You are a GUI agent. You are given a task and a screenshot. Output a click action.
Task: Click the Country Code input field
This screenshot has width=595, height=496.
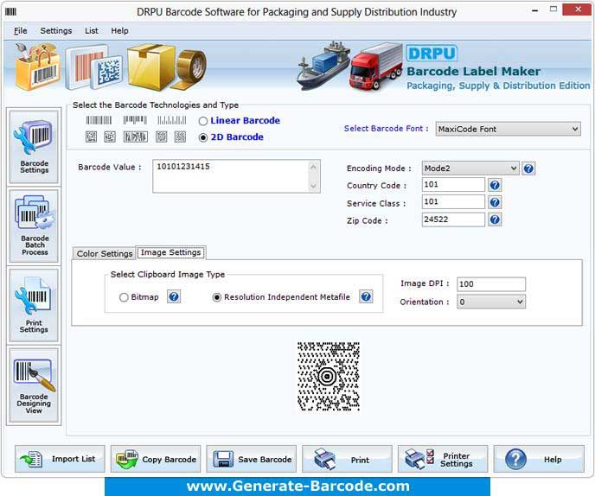click(x=453, y=185)
